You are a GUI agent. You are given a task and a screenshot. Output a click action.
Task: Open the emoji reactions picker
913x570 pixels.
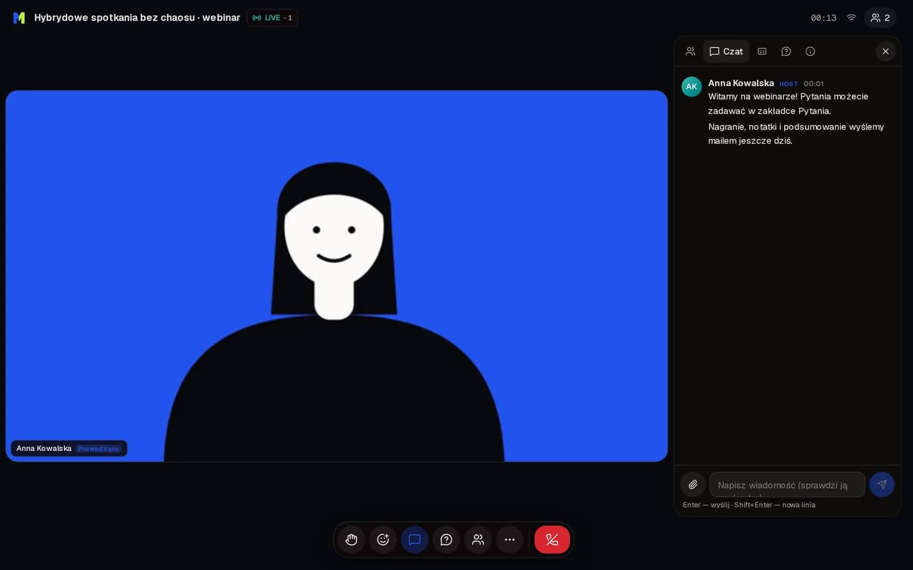point(383,540)
